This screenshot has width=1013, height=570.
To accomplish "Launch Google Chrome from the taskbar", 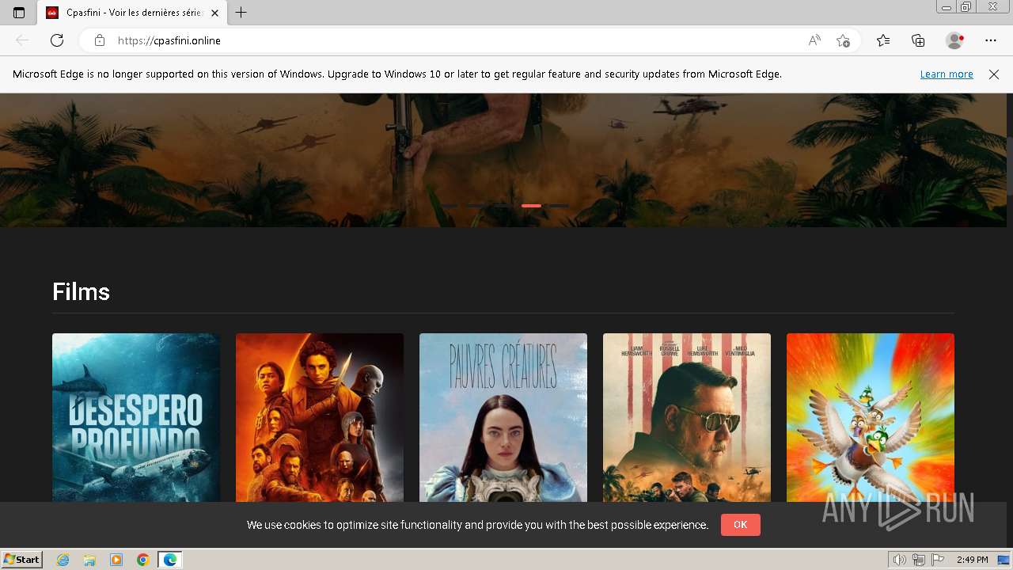I will (x=142, y=560).
